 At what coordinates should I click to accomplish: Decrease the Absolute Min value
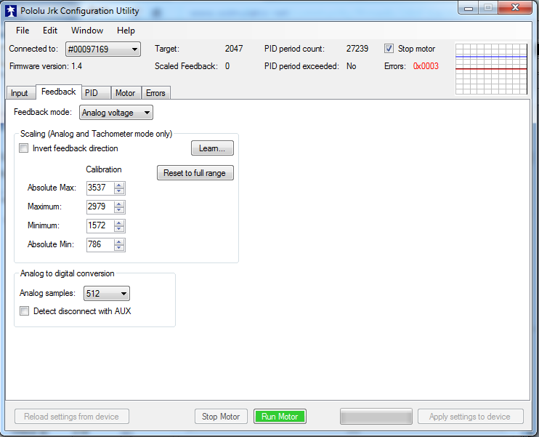coord(119,248)
